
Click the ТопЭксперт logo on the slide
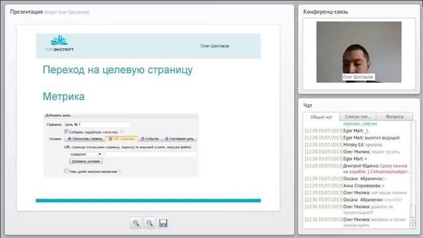pyautogui.click(x=59, y=43)
